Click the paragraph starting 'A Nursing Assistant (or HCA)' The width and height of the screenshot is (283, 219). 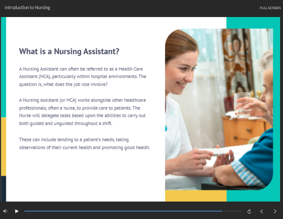82,112
